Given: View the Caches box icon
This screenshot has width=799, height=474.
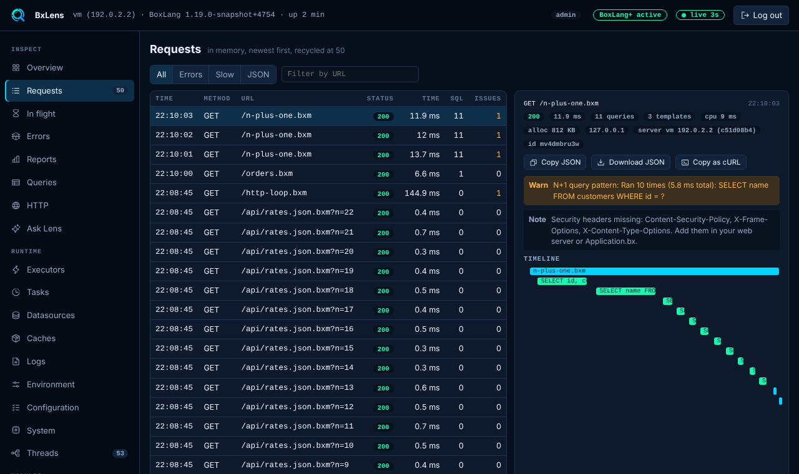Looking at the screenshot, I should [x=16, y=338].
